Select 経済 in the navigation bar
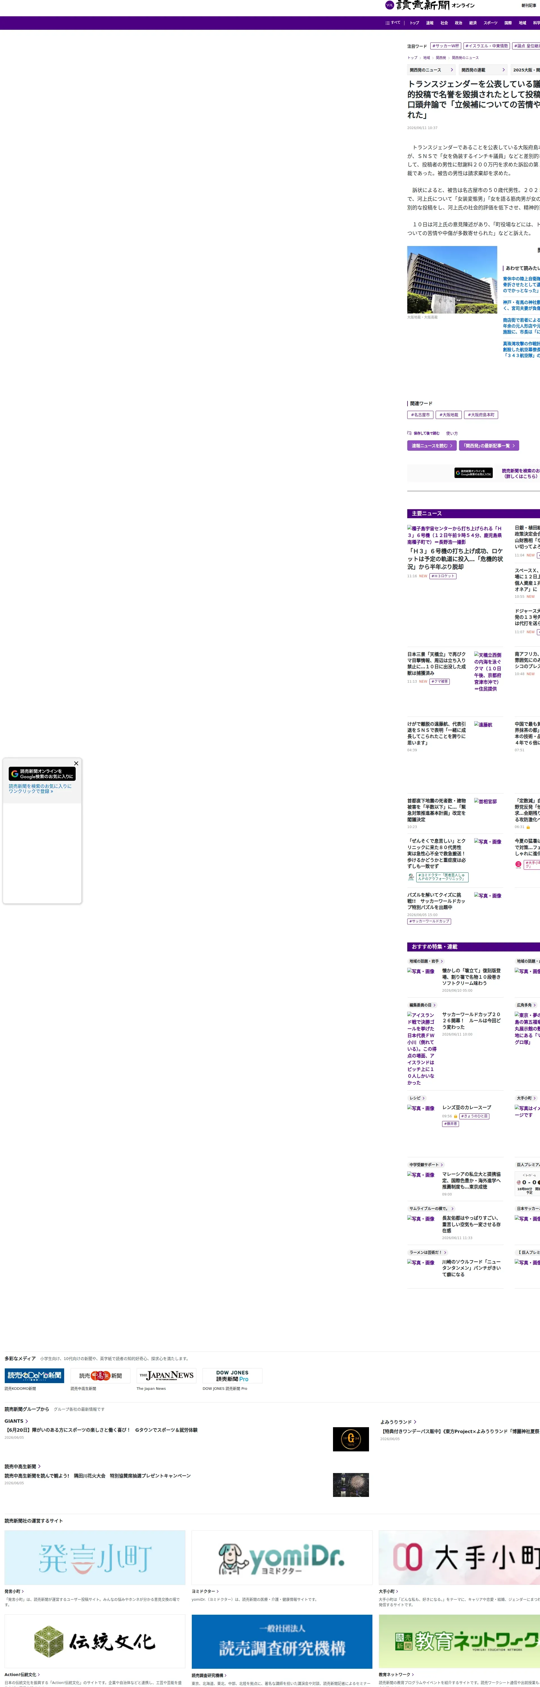Screen dimensions: 540x1687 click(472, 23)
